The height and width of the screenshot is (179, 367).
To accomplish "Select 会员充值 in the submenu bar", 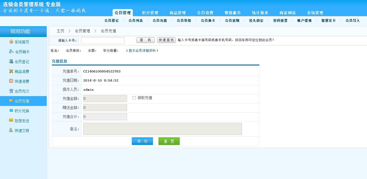I will [x=160, y=20].
